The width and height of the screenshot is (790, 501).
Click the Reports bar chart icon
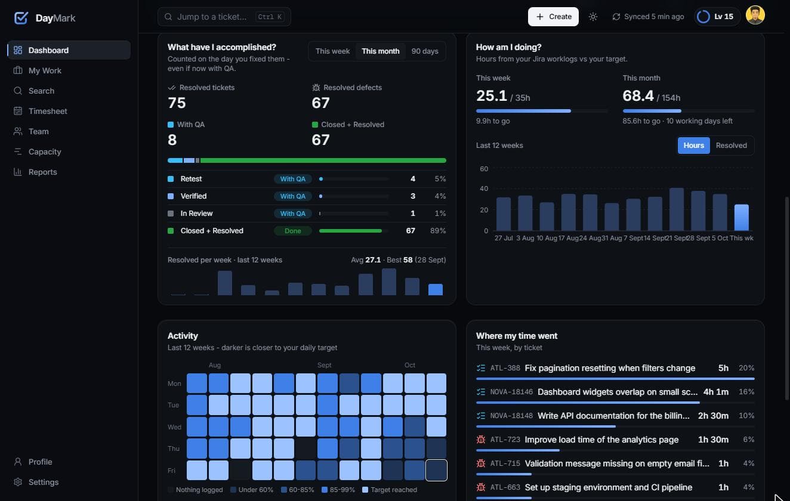point(18,172)
